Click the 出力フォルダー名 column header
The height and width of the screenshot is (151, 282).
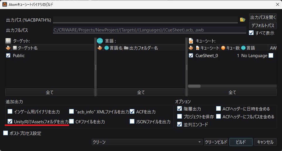[x=154, y=48]
